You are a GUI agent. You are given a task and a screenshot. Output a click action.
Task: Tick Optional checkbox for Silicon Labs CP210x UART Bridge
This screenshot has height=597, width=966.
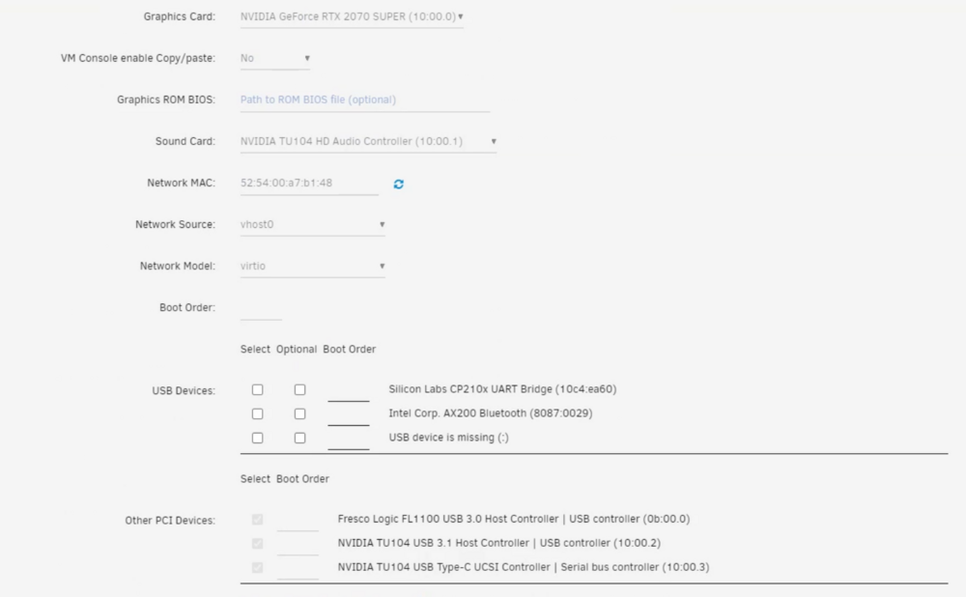pos(300,390)
